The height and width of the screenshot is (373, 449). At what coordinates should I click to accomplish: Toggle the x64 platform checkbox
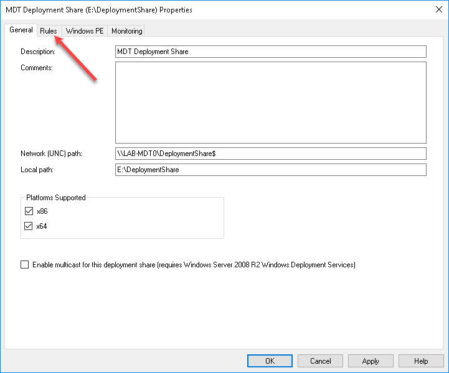pyautogui.click(x=28, y=226)
